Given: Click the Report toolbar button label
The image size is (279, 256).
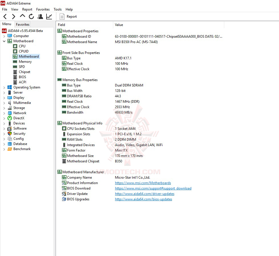Looking at the screenshot, I should coord(72,17).
